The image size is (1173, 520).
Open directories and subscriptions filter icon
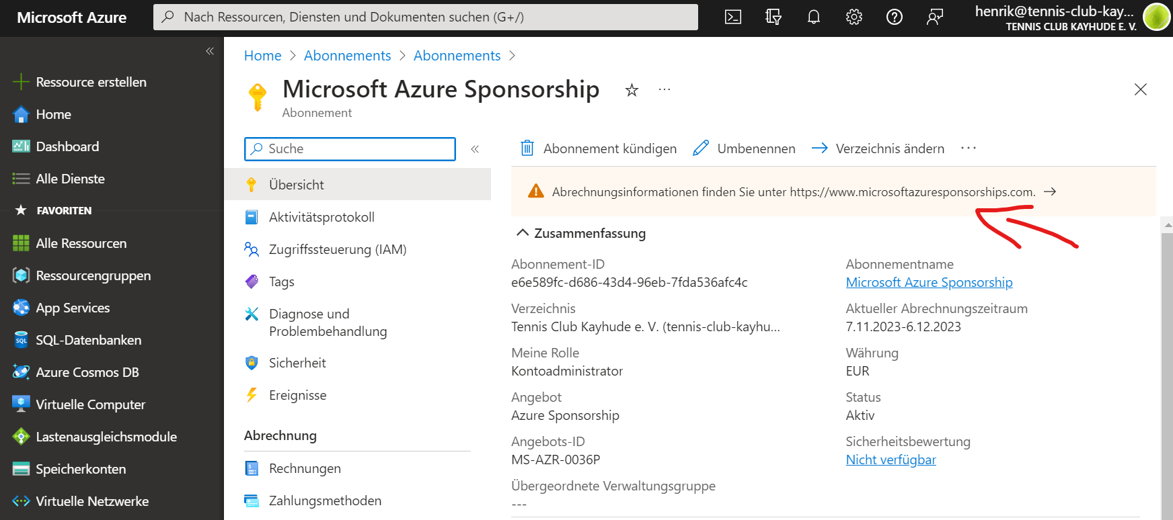point(773,17)
